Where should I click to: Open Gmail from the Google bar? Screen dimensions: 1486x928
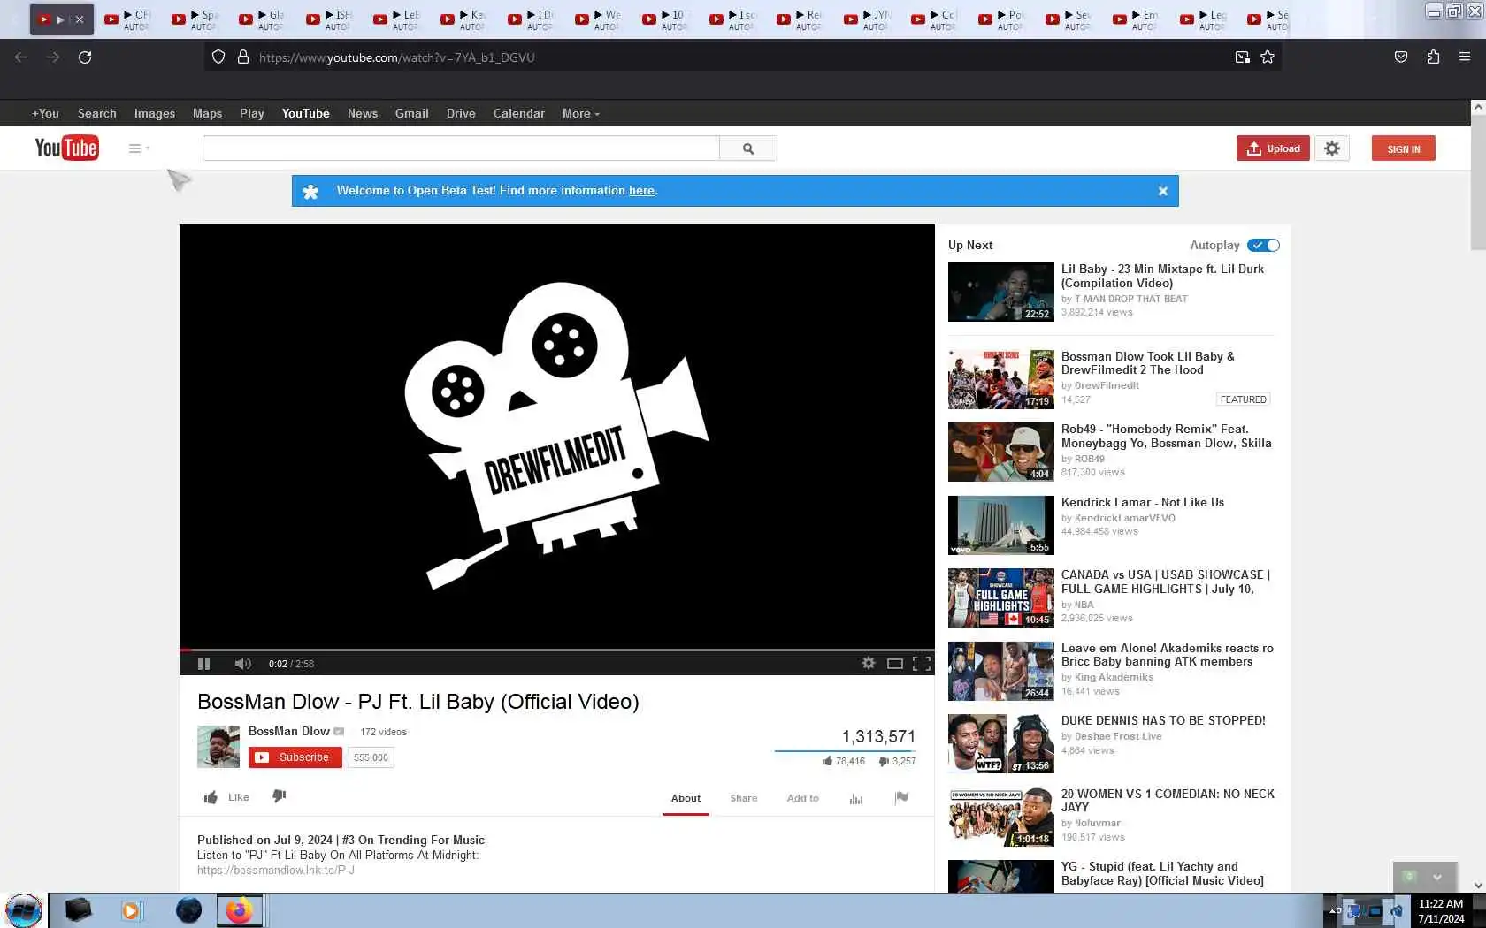pos(412,113)
